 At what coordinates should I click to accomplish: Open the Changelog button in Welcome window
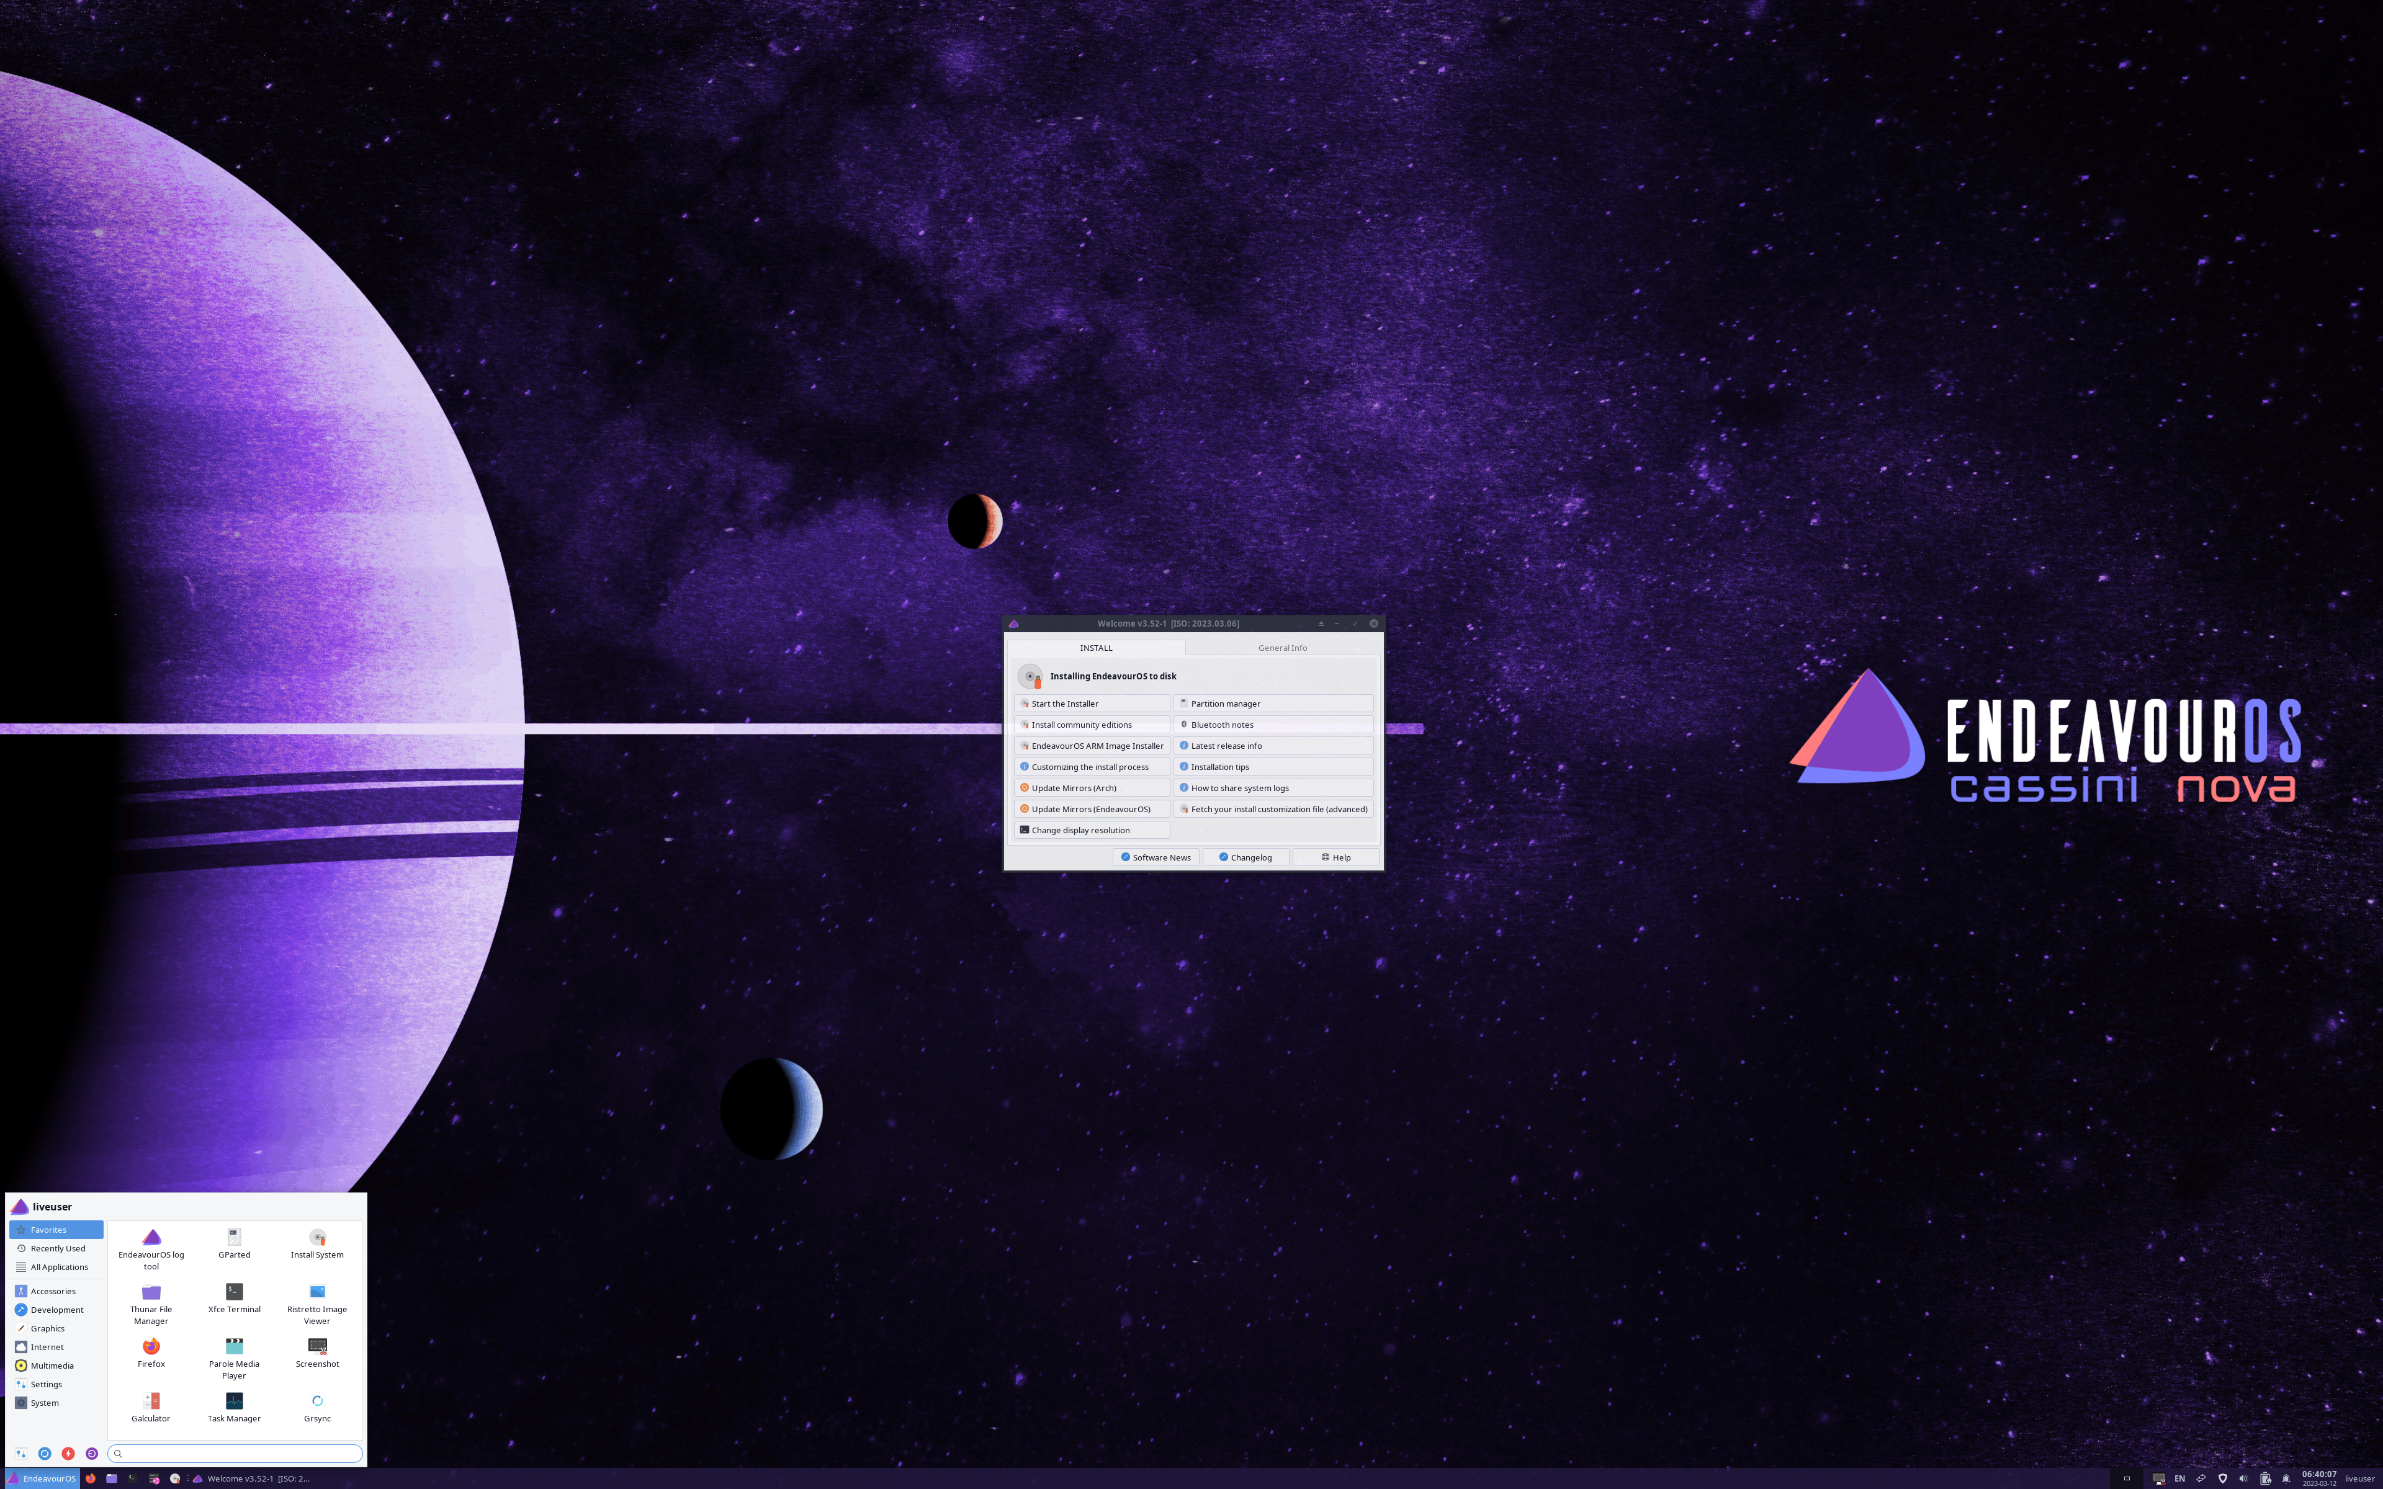pyautogui.click(x=1245, y=858)
